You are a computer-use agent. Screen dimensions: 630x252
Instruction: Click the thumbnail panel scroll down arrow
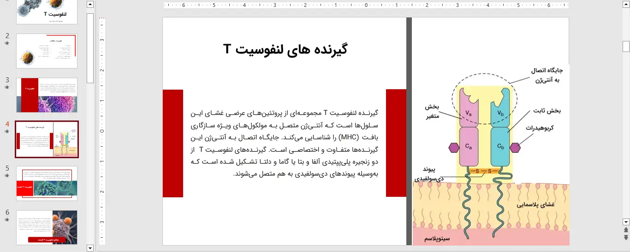coord(90,248)
